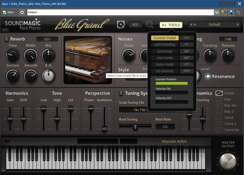Click the white E.R. knob
This screenshot has width=244, height=175.
click(x=48, y=76)
